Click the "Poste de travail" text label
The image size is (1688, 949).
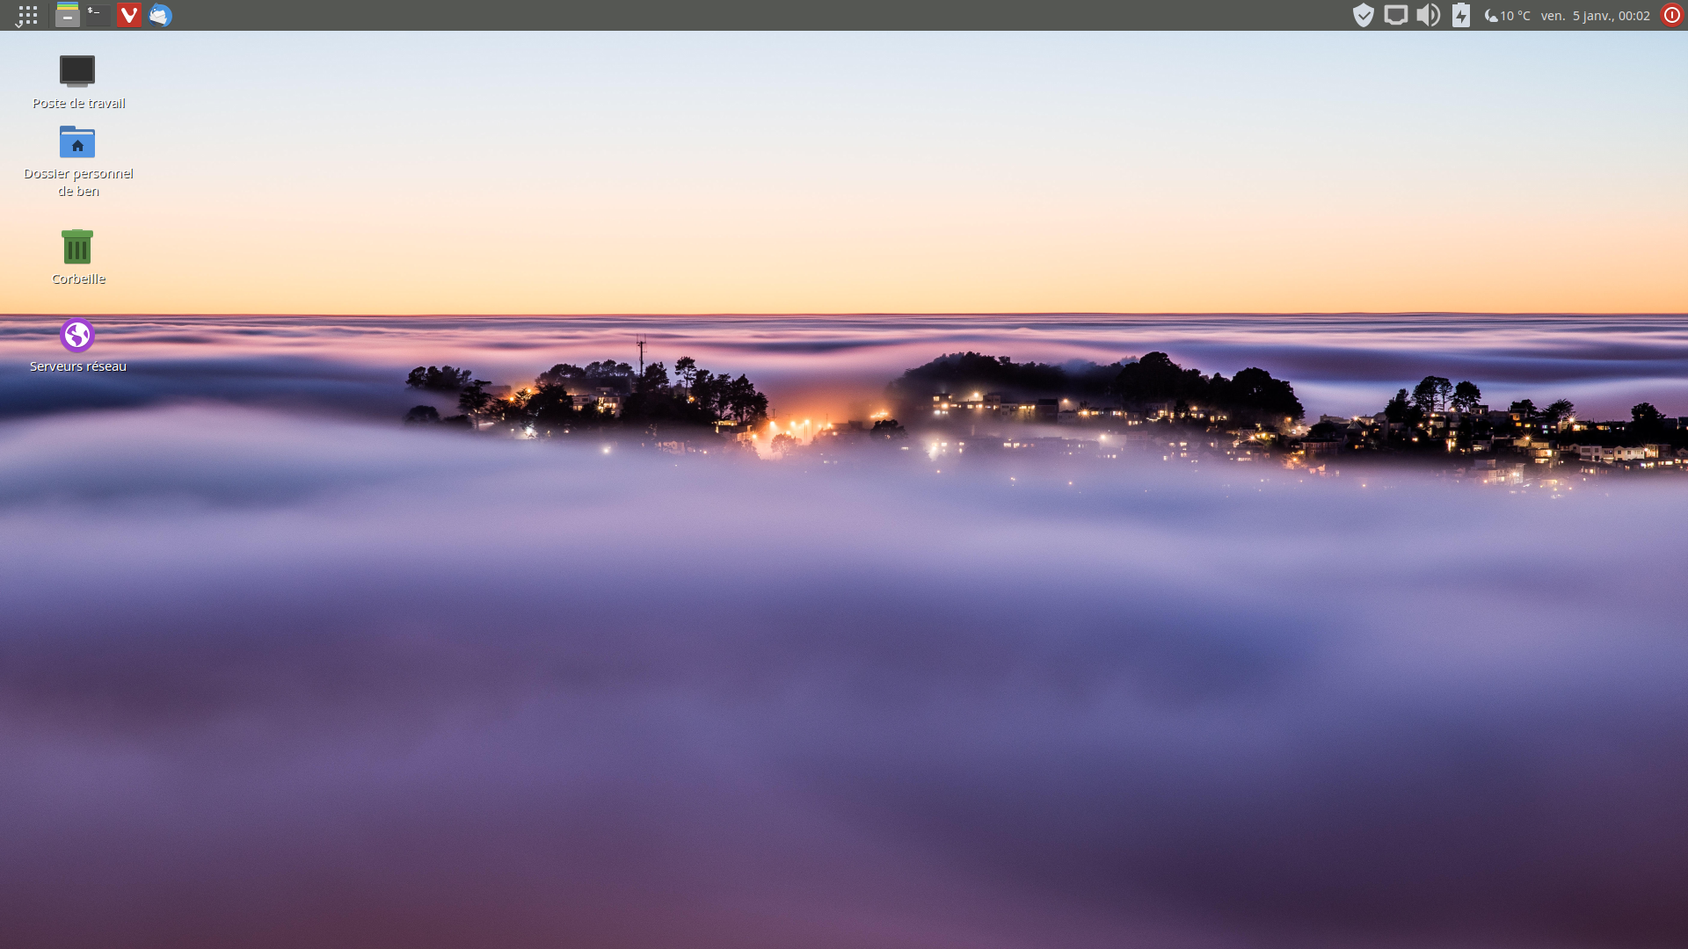point(78,103)
